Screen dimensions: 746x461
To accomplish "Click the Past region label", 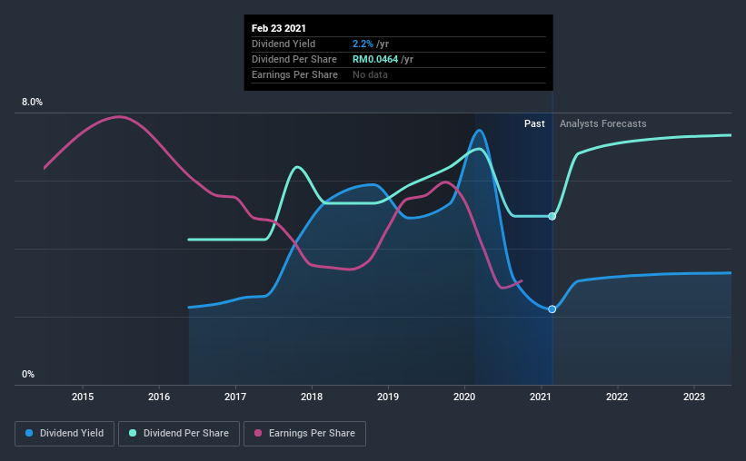I will point(534,123).
